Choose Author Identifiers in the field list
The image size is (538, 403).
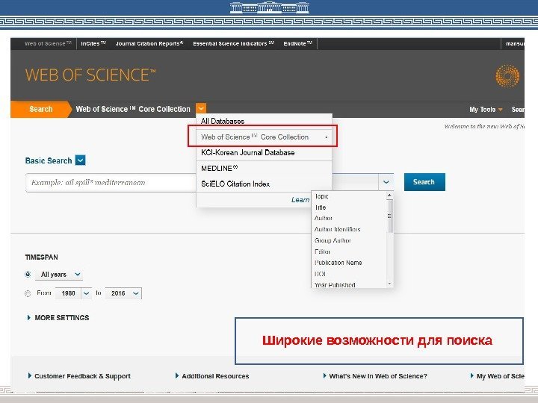coord(349,229)
